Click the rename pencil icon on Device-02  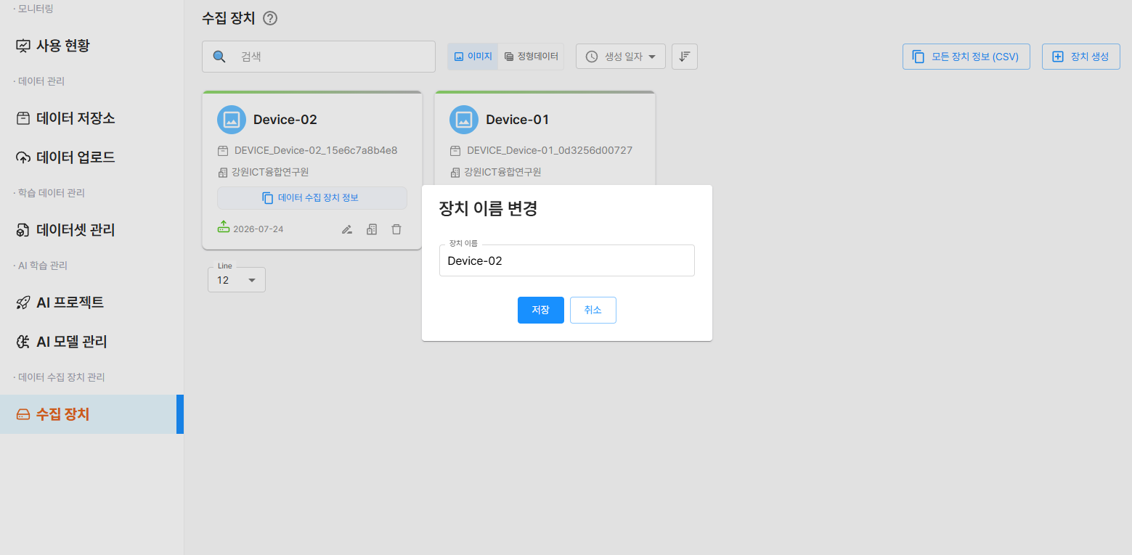point(347,229)
